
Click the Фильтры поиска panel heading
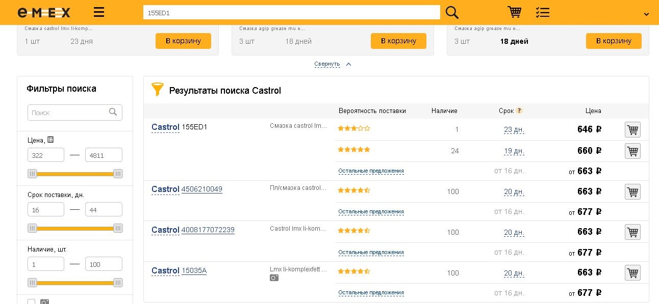(x=61, y=89)
